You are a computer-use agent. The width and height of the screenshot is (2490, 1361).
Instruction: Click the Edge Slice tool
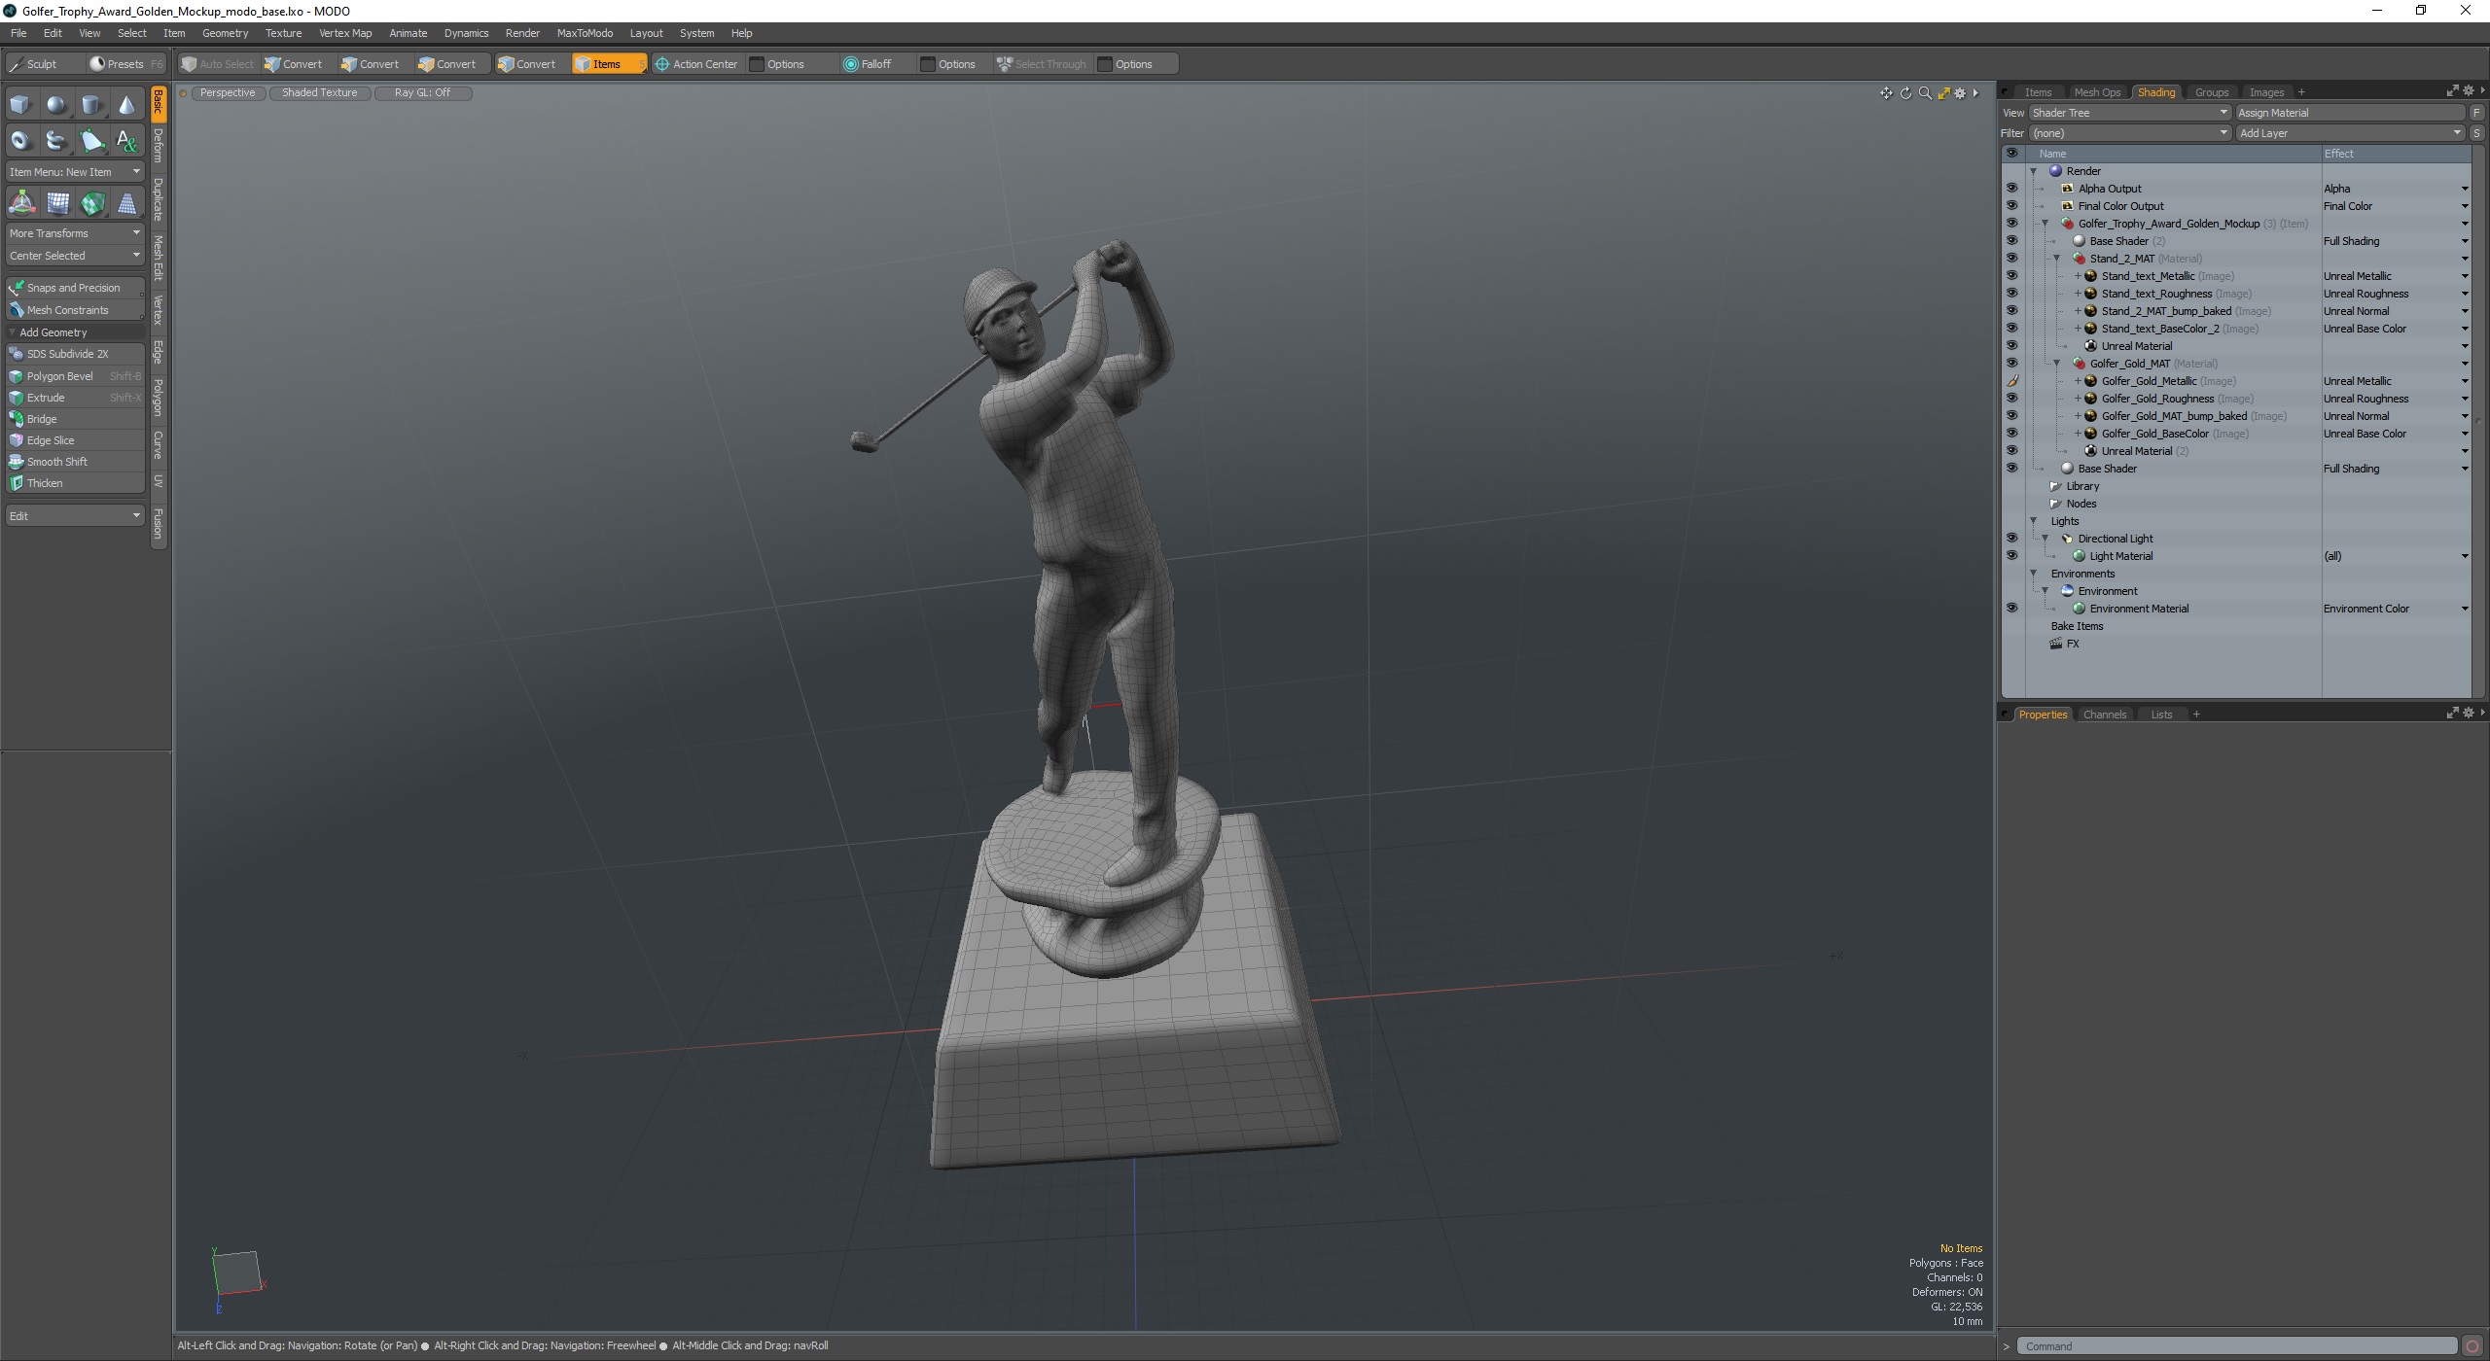75,440
